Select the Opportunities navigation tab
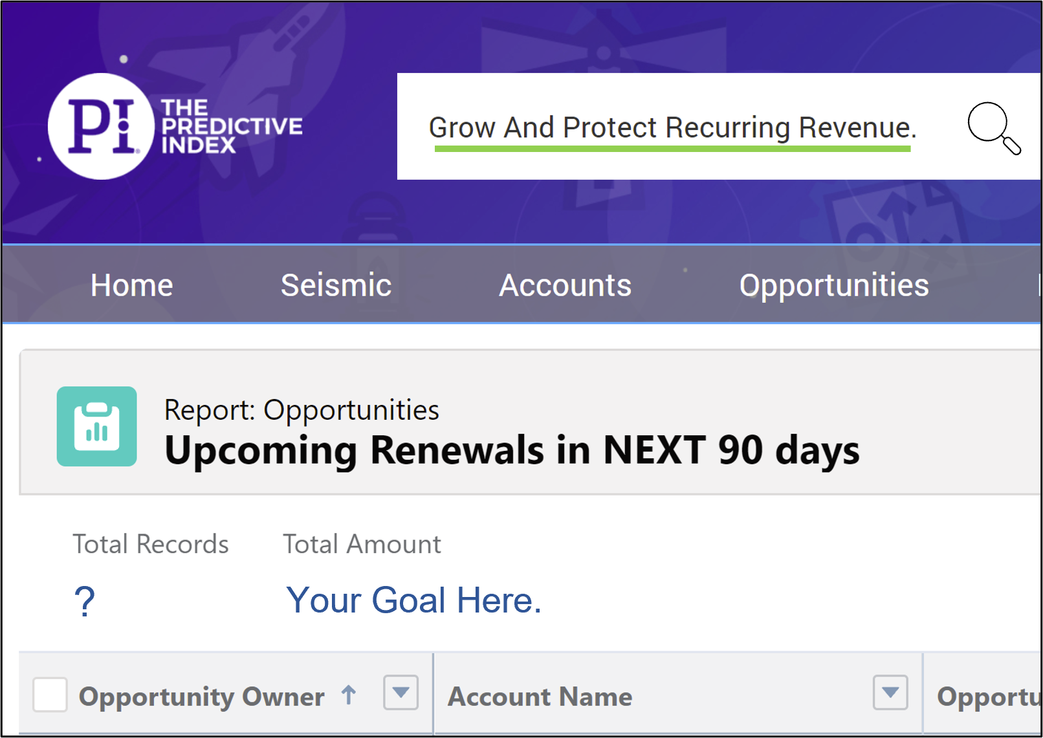Screen dimensions: 1043x738 (833, 285)
